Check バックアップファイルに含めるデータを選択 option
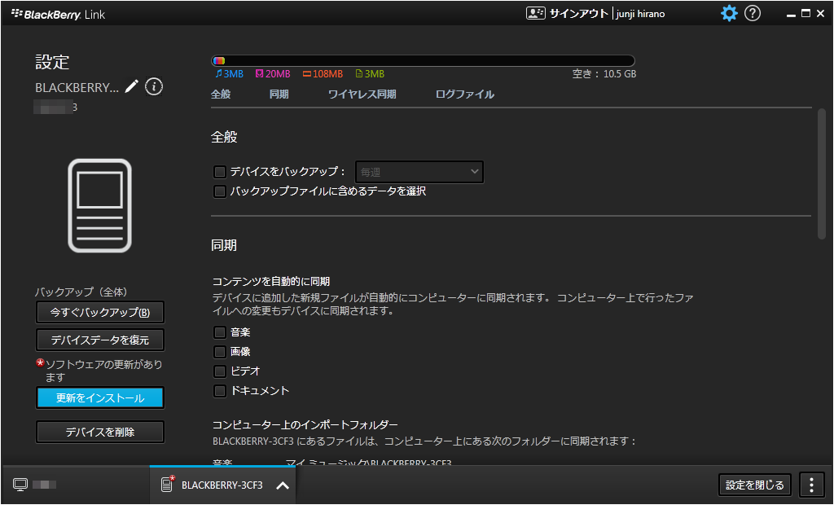Image resolution: width=834 pixels, height=505 pixels. tap(219, 191)
